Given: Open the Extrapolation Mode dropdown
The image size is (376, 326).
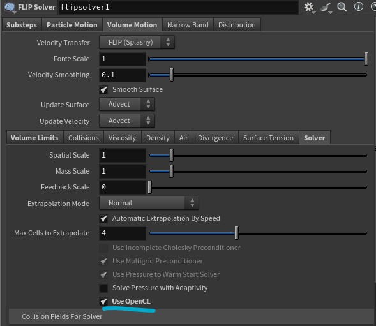Looking at the screenshot, I should point(149,203).
